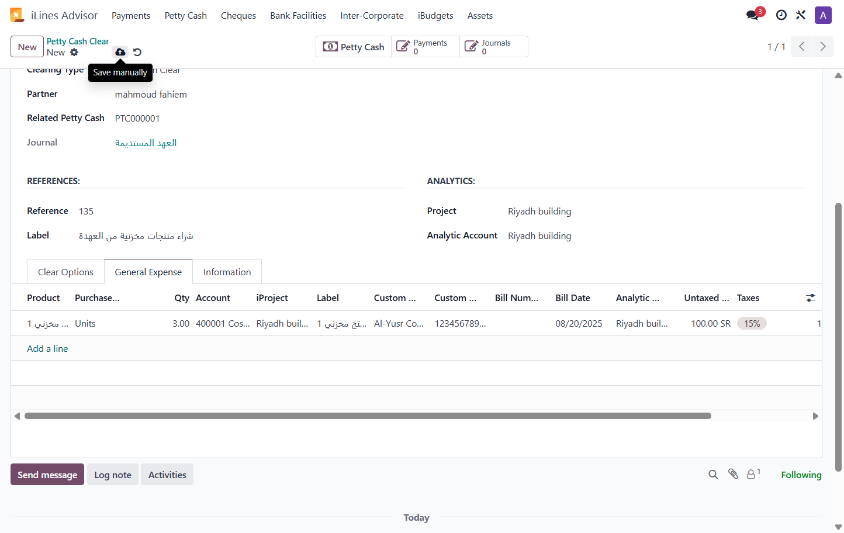Viewport: 844px width, 533px height.
Task: Discard changes with the undo icon
Action: click(x=137, y=52)
